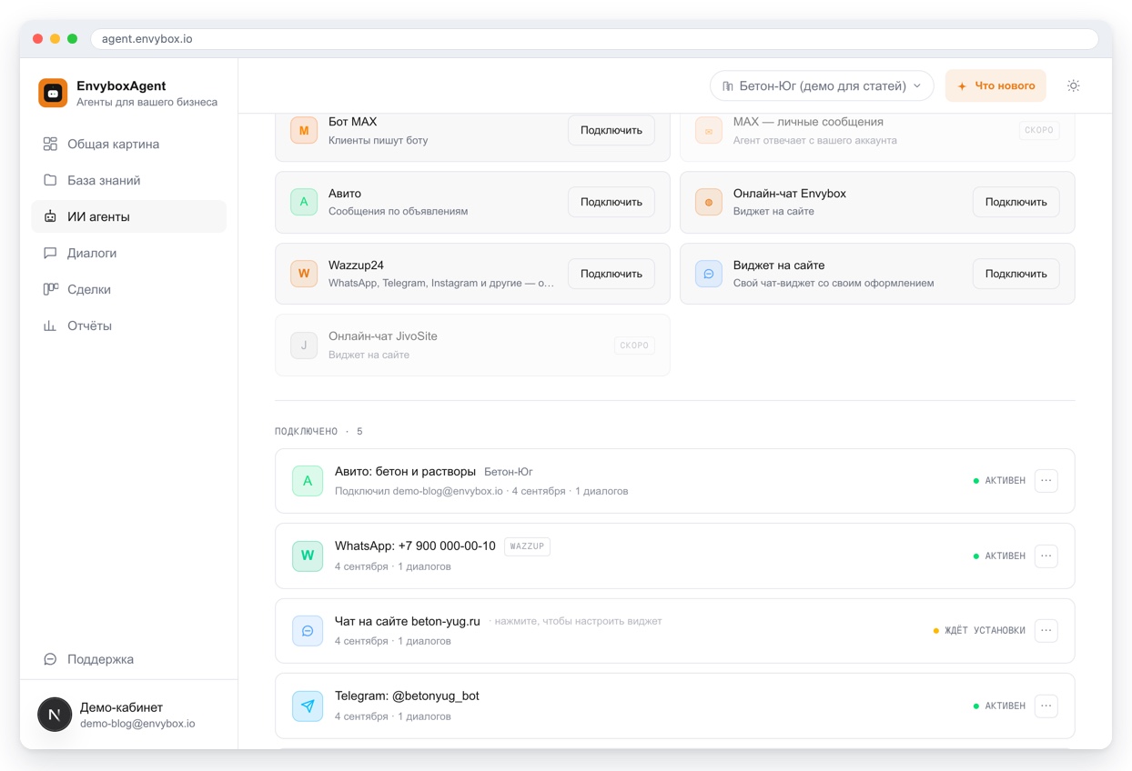The height and width of the screenshot is (771, 1132).
Task: Open the Бетон-Юг project dropdown
Action: pos(822,85)
